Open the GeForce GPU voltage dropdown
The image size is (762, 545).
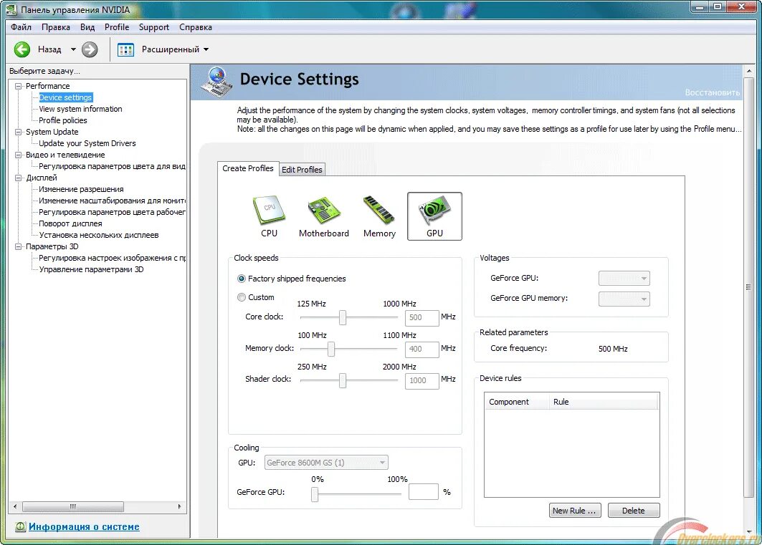point(624,278)
